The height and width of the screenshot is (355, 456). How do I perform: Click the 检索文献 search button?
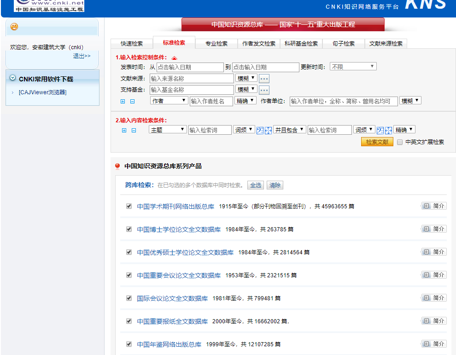pyautogui.click(x=377, y=142)
